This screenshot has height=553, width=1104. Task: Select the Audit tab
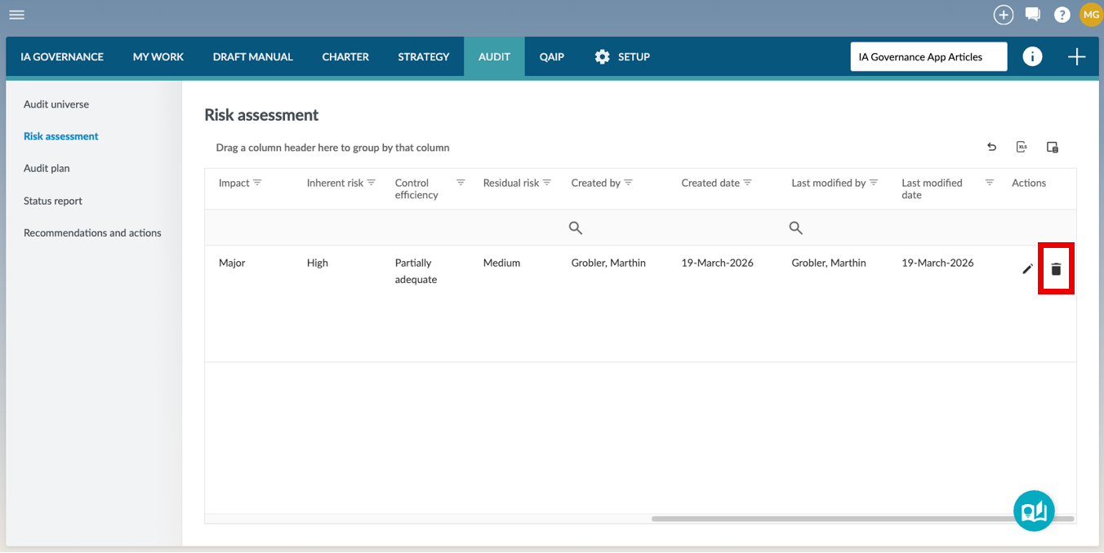point(495,57)
